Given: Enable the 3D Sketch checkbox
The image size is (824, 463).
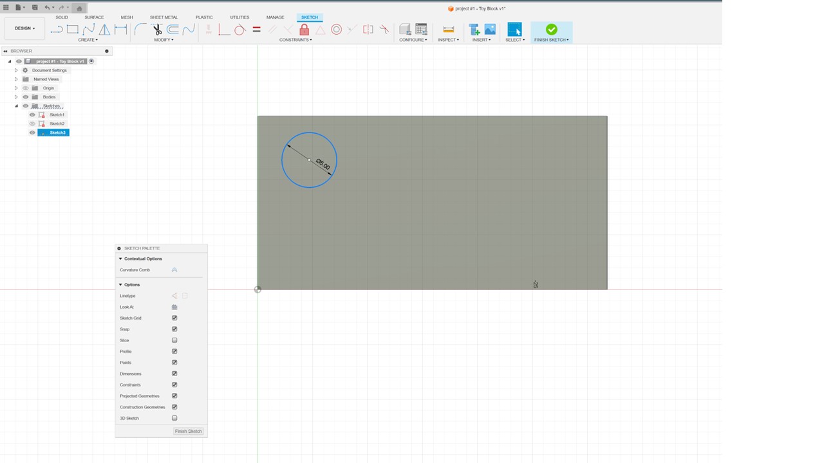Looking at the screenshot, I should [x=174, y=418].
